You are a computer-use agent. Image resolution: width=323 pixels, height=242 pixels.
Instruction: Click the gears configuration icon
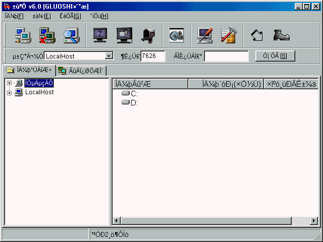176,35
